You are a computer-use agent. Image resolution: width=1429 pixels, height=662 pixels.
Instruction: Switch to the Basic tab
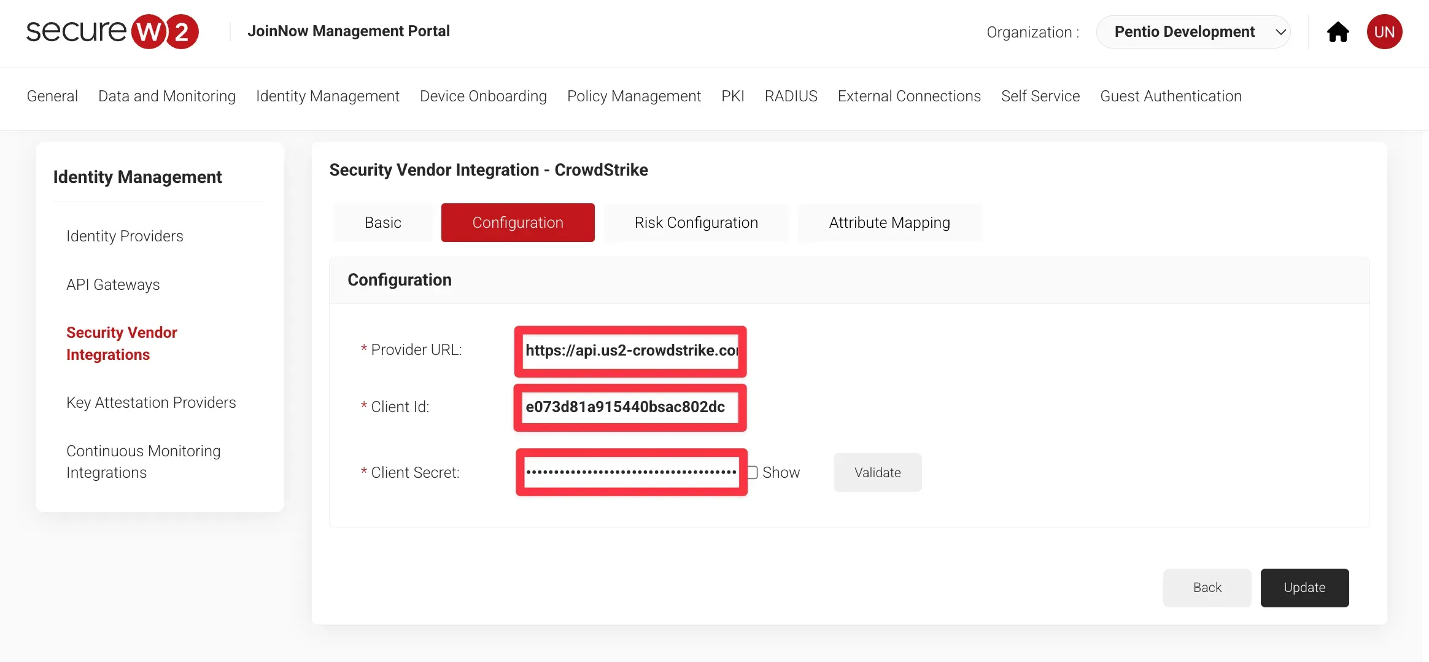[382, 223]
